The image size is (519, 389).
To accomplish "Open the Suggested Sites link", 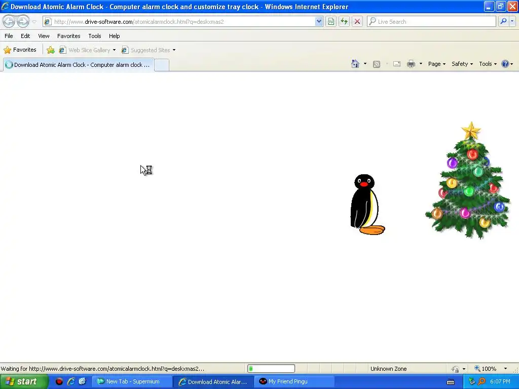I will 149,50.
